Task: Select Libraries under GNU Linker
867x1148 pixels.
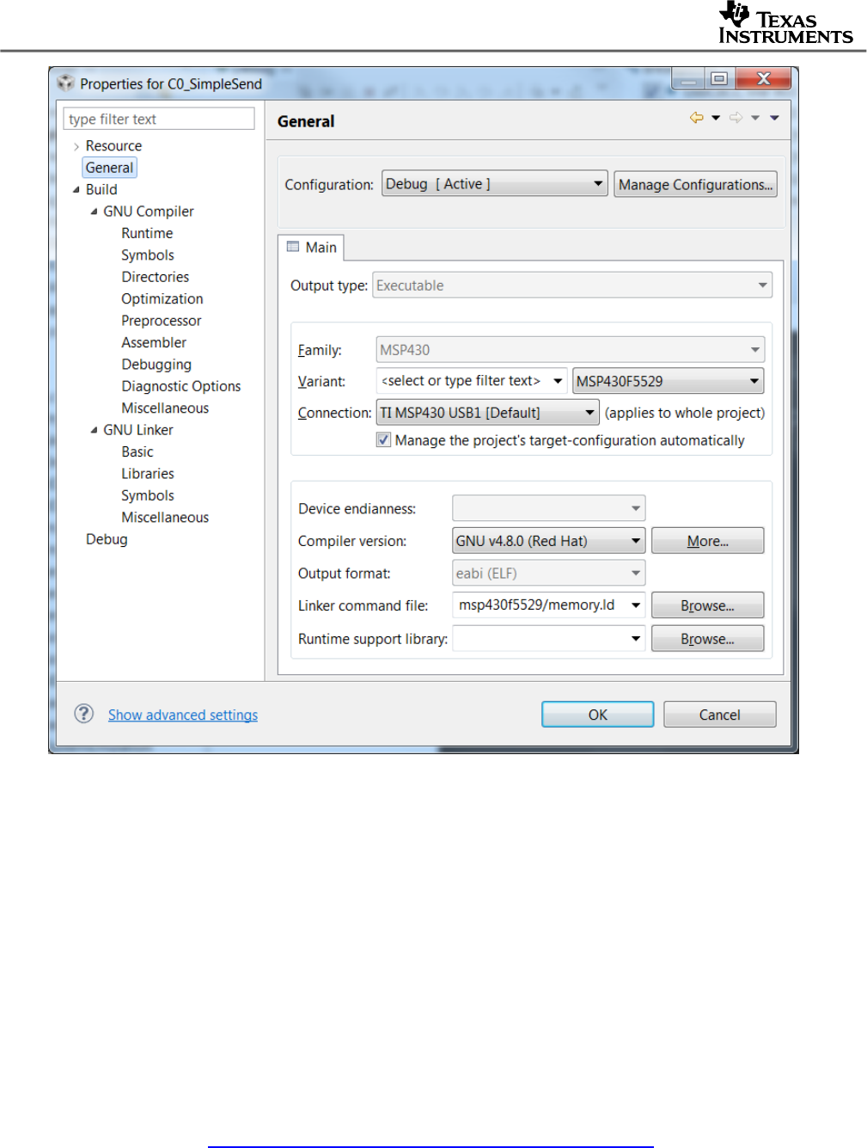Action: (x=148, y=474)
